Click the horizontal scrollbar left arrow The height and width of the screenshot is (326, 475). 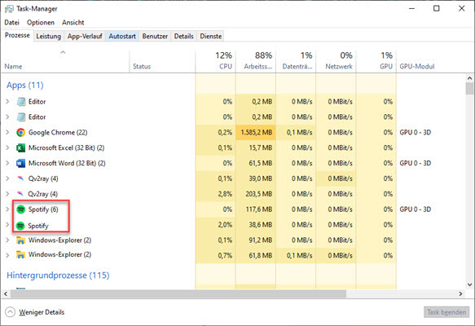click(x=6, y=294)
